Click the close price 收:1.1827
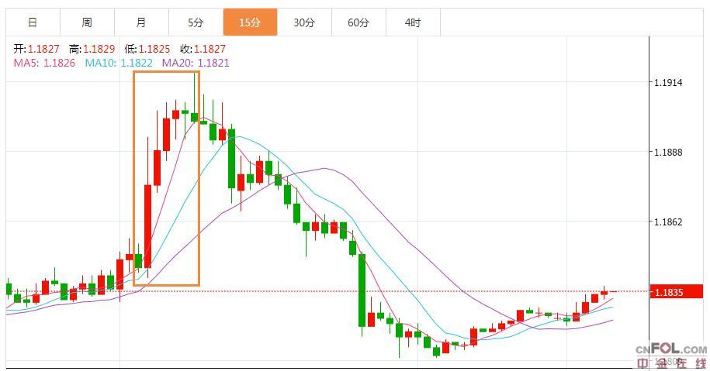Screen dimensions: 710x371 pos(203,49)
